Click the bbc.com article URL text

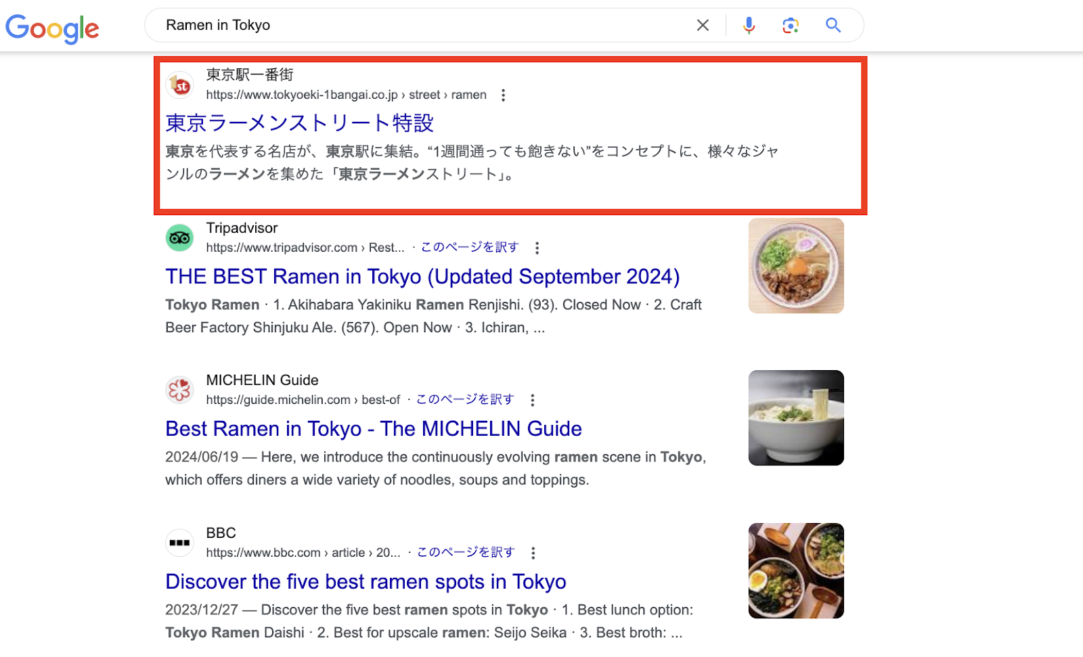(x=303, y=553)
